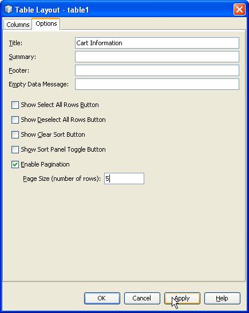Select the Options tab

point(46,24)
